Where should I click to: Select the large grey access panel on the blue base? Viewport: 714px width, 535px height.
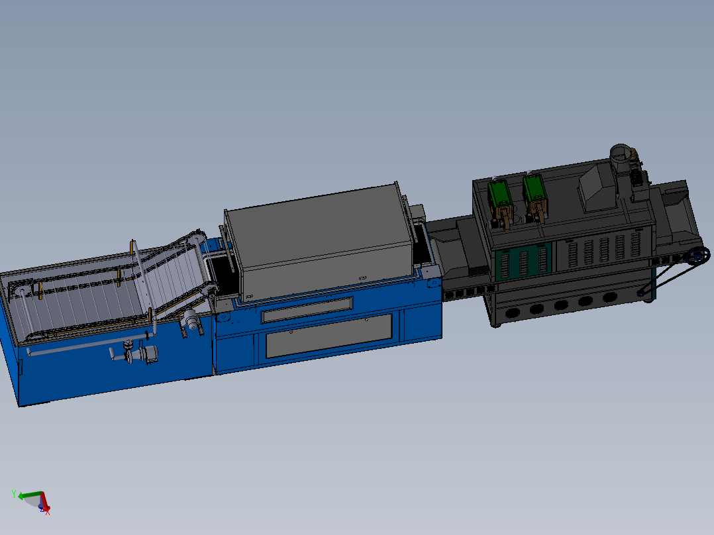[329, 336]
